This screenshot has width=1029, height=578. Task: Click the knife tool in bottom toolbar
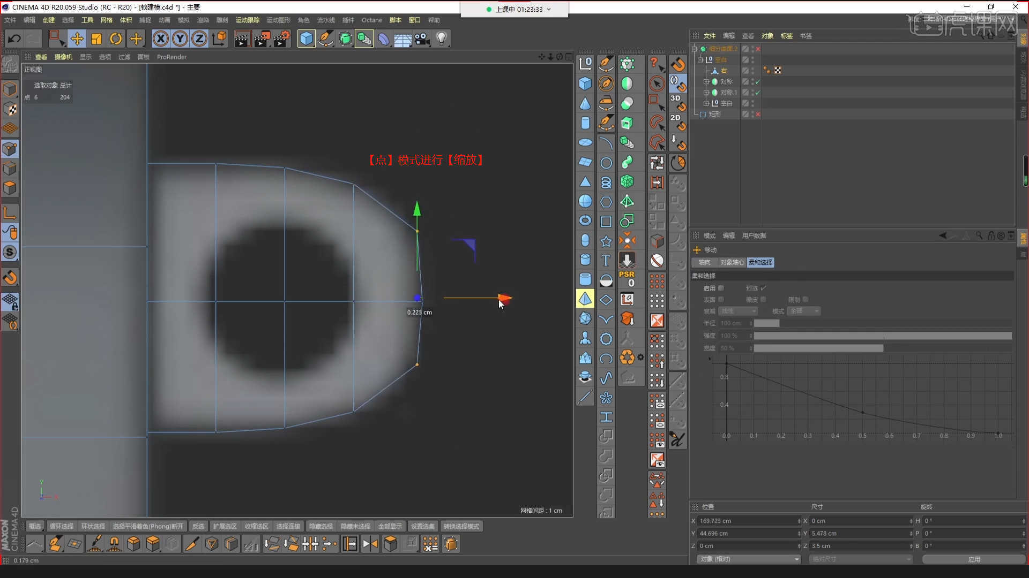coord(191,544)
